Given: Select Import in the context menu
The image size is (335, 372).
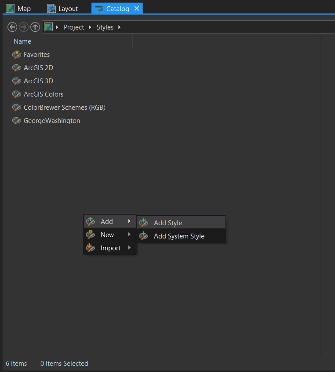Looking at the screenshot, I should click(110, 248).
